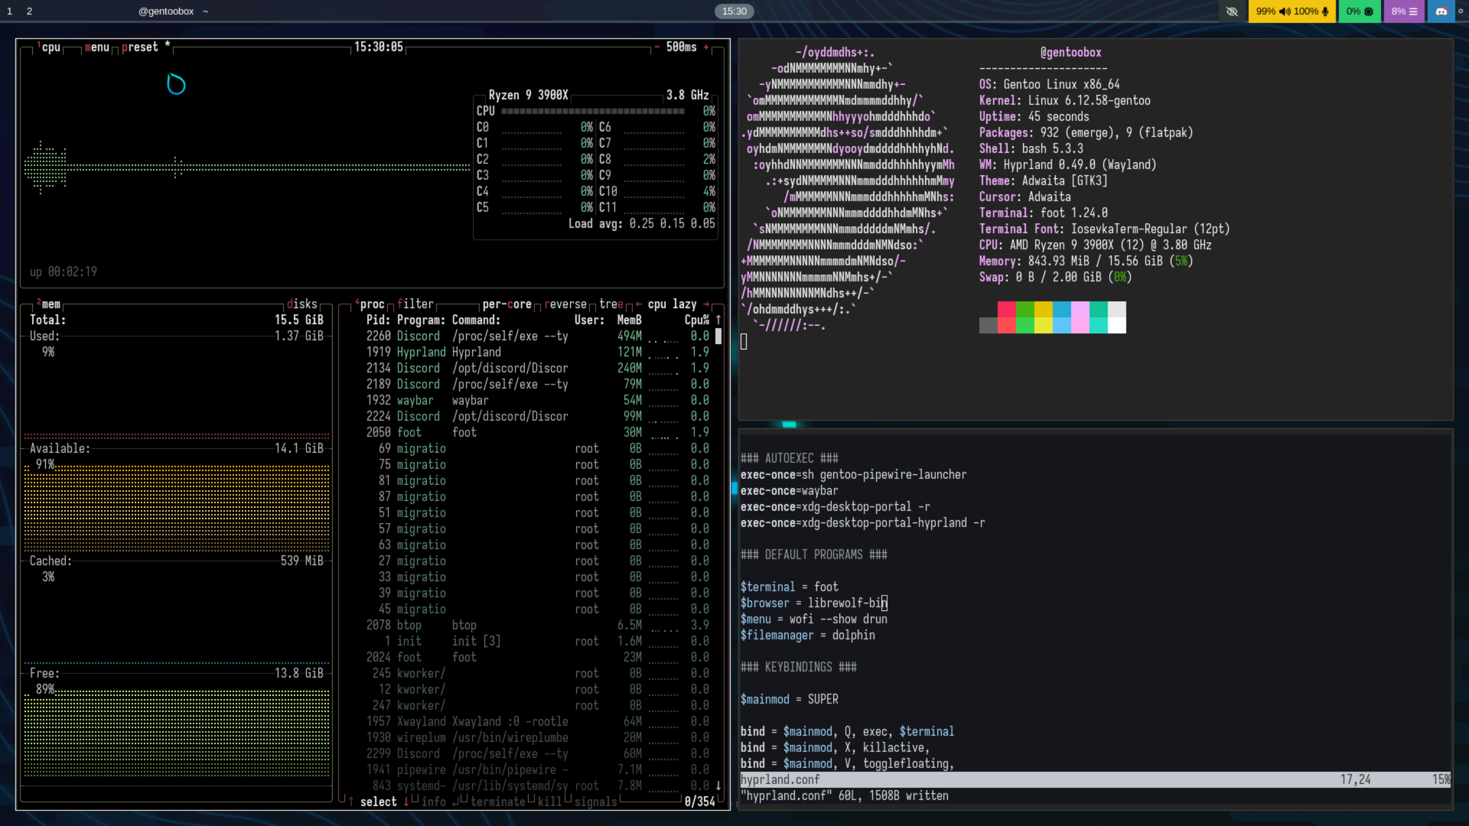Click the speaker volume icon in waybar
This screenshot has height=826, width=1469.
click(1285, 11)
